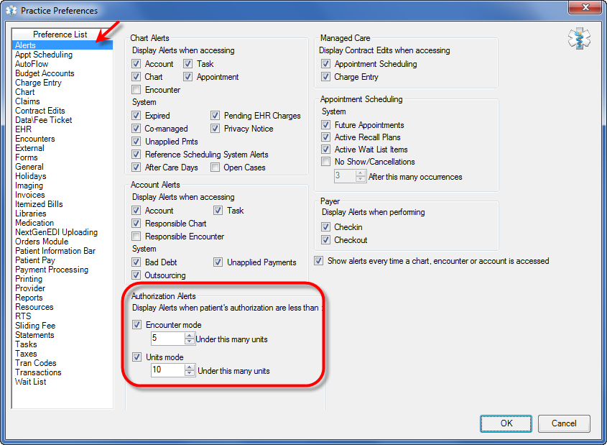Click the occurrences spinner up arrow
This screenshot has height=445, width=607.
tap(361, 173)
